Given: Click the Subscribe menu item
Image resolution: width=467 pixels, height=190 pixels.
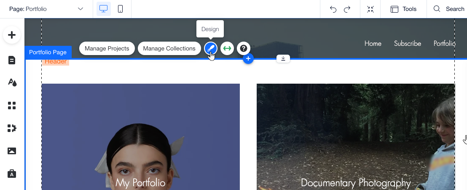Looking at the screenshot, I should (x=408, y=43).
